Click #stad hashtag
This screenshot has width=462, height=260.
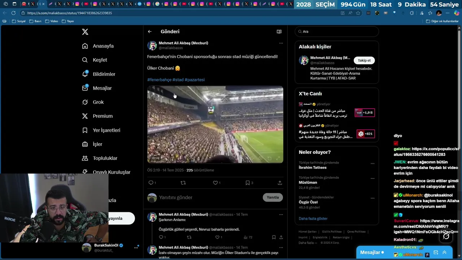[178, 79]
